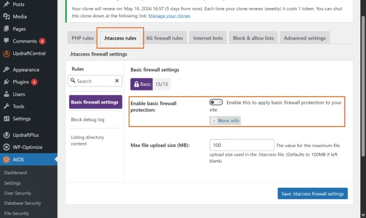
Task: Go to AIOS Settings submenu
Action: pos(13,183)
